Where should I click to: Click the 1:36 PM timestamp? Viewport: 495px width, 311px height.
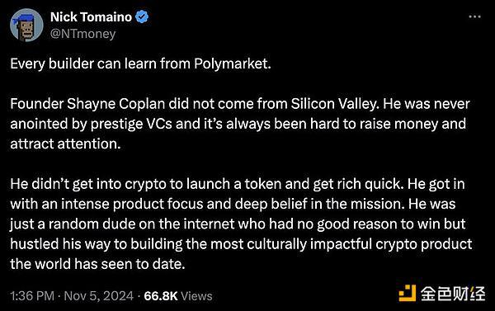coord(32,296)
